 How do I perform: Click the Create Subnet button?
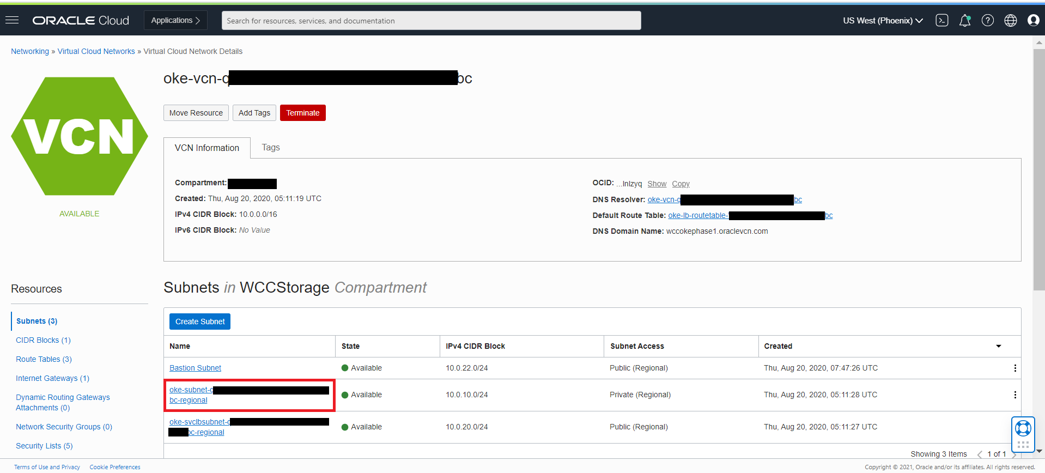[200, 322]
